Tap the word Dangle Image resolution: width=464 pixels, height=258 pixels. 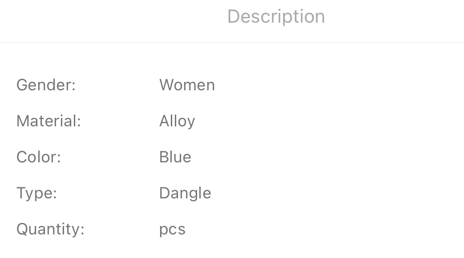185,193
